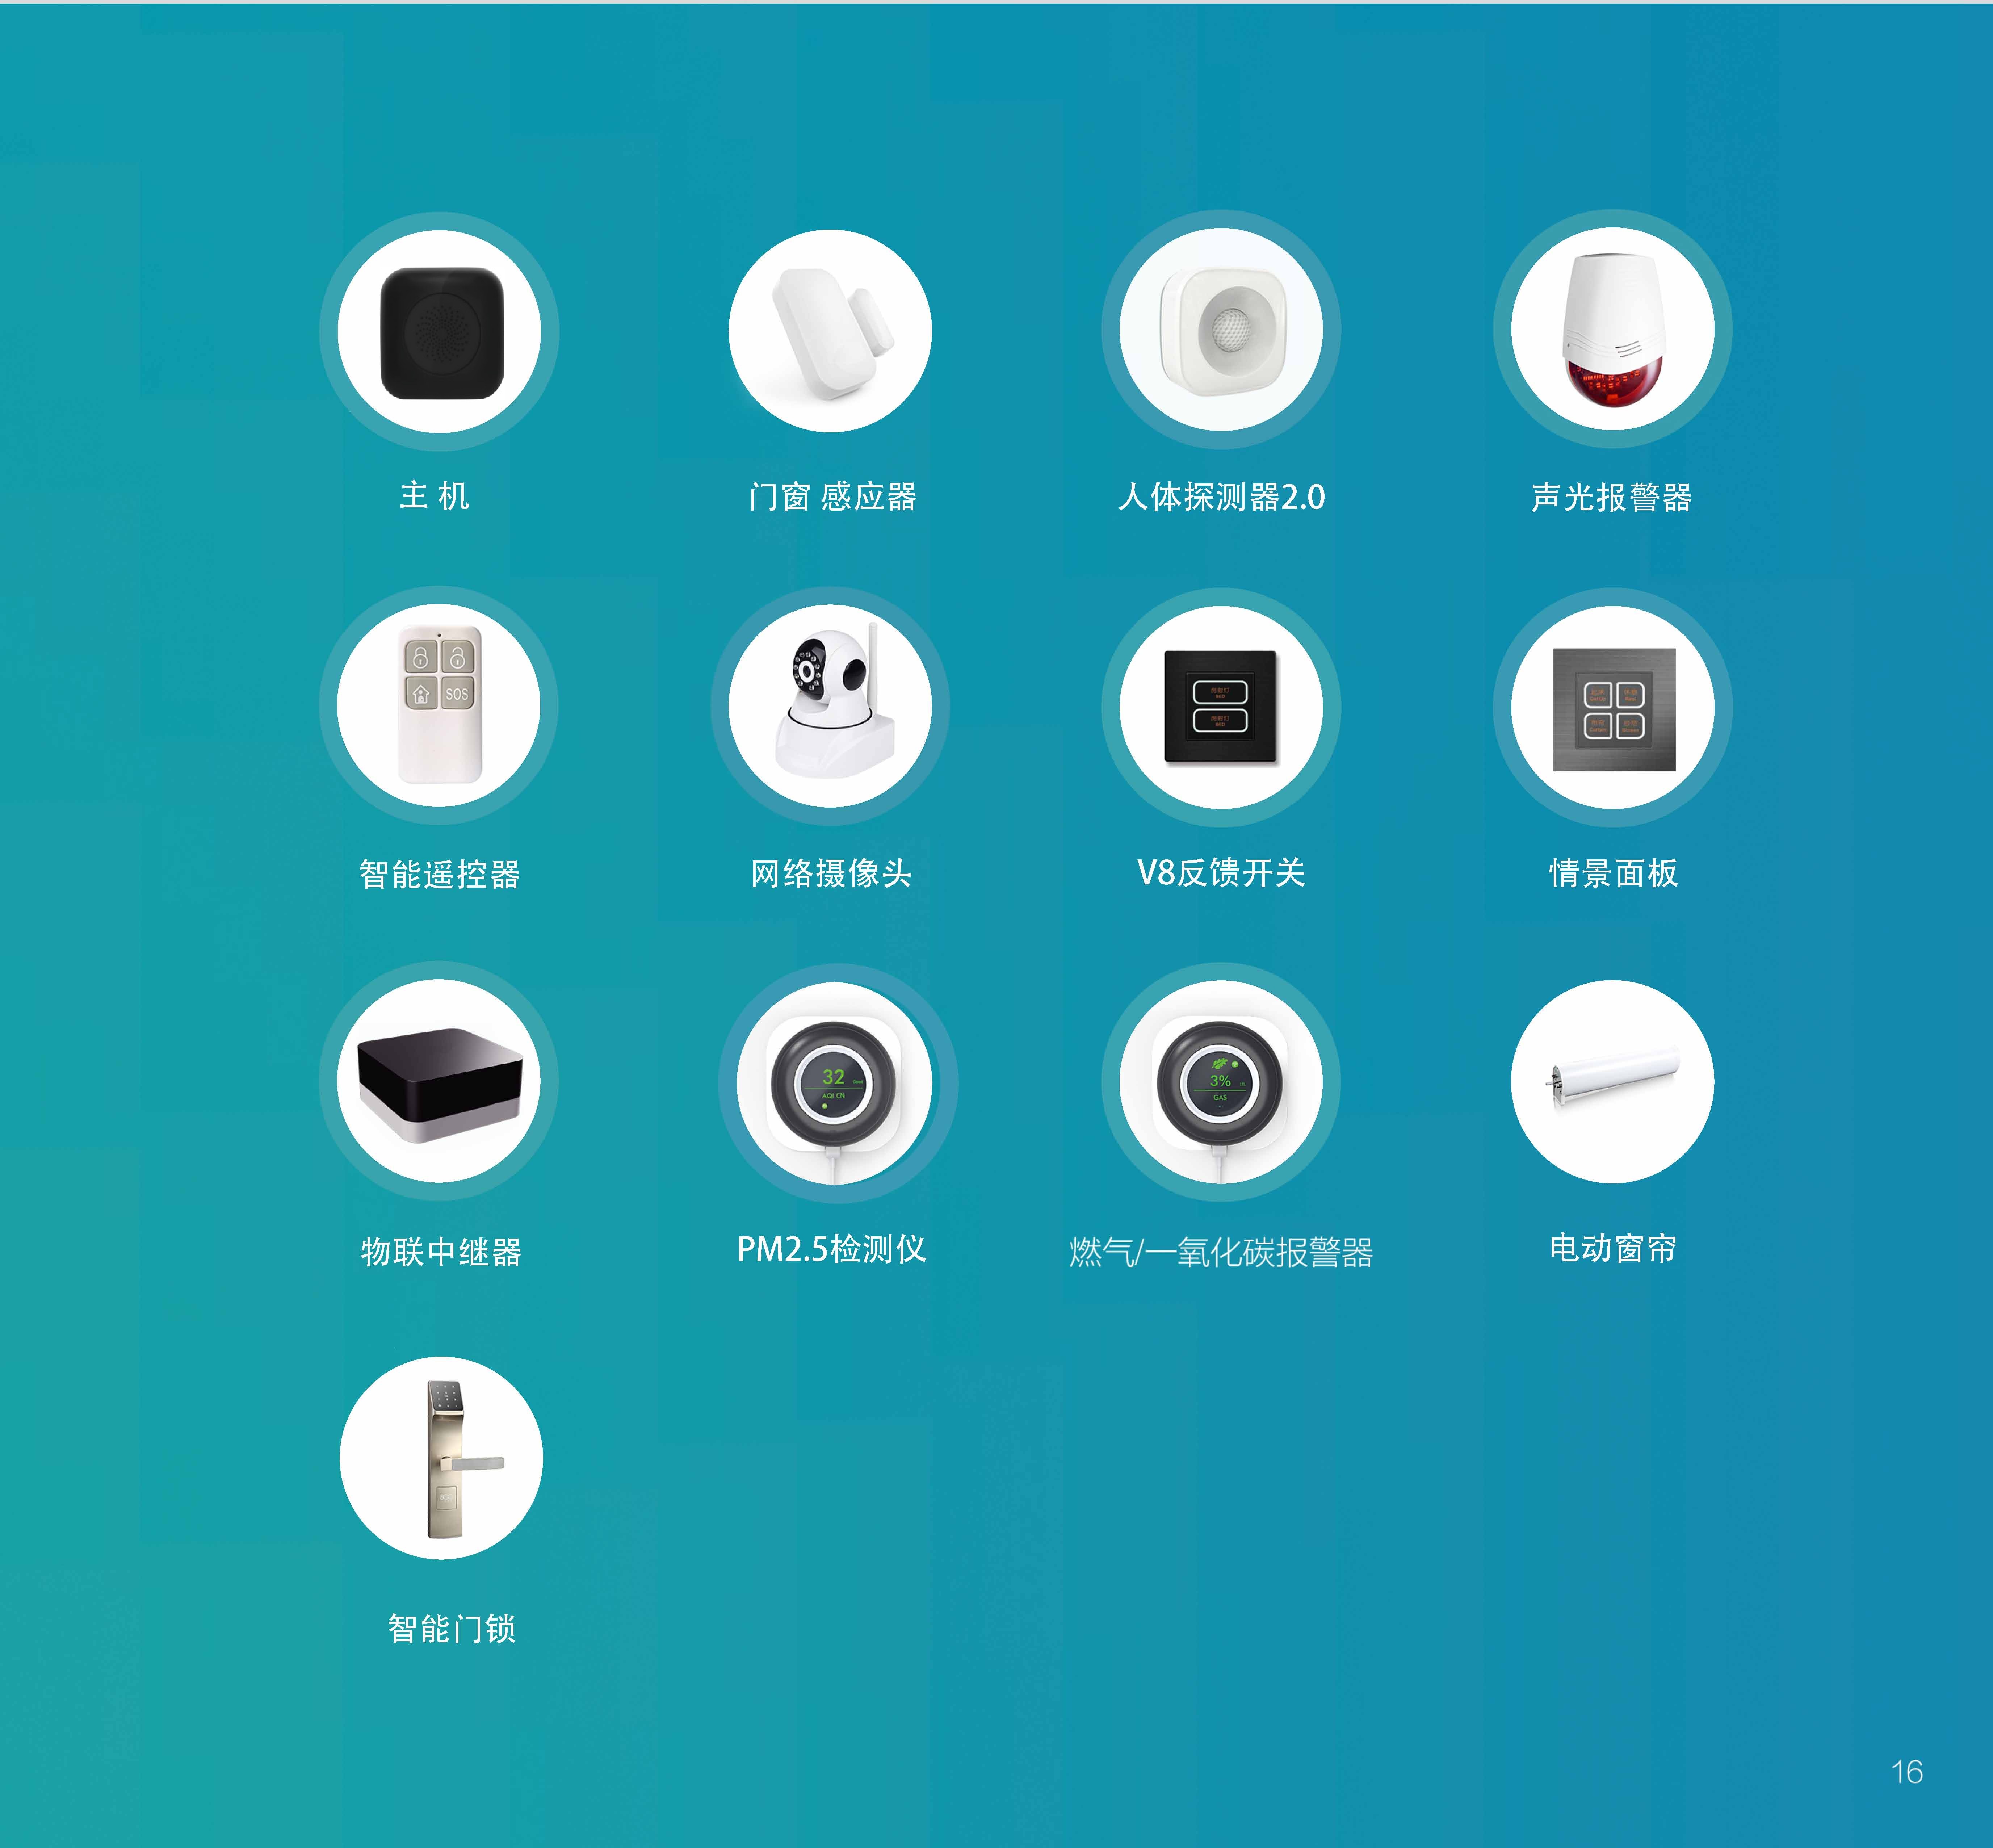
Task: Select the 智能门锁 label
Action: tap(452, 1628)
